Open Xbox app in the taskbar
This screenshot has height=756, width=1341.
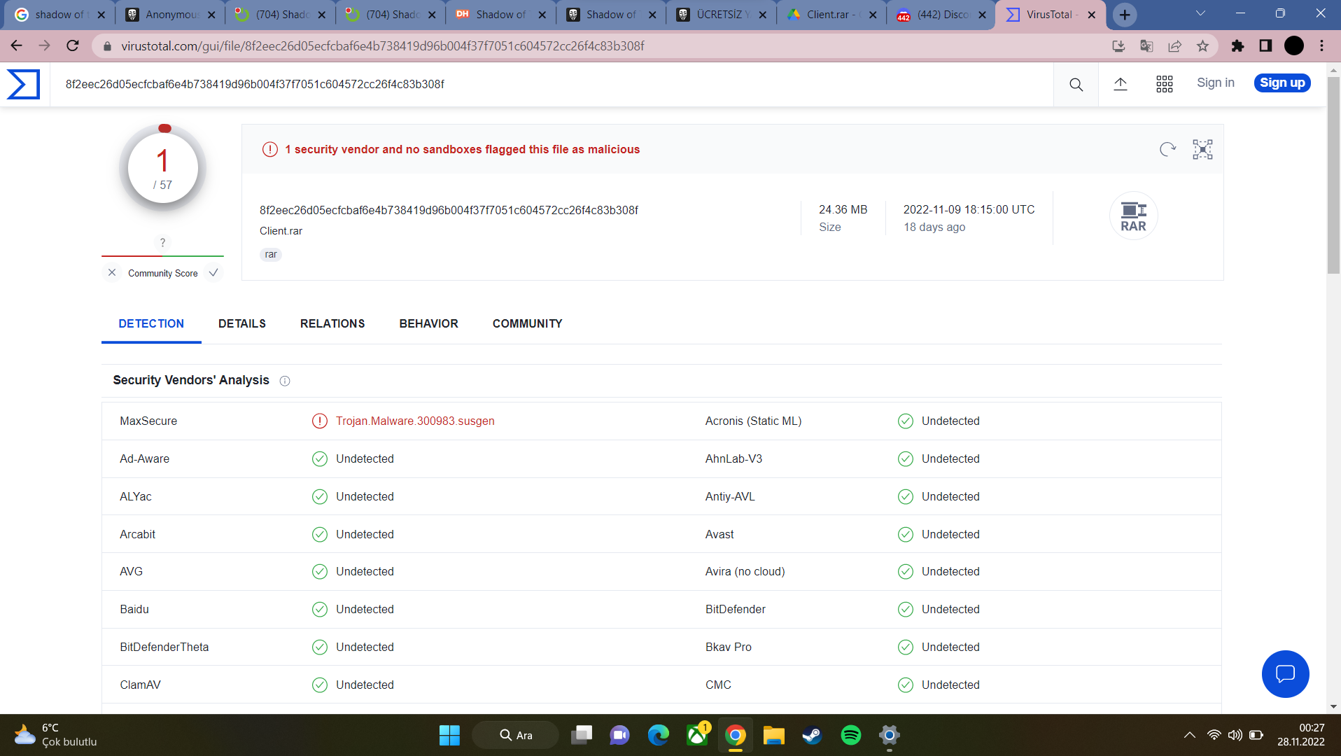coord(697,735)
